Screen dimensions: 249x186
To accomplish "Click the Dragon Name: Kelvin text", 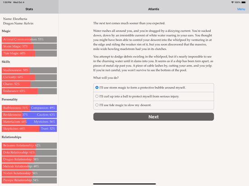I will tap(18, 23).
